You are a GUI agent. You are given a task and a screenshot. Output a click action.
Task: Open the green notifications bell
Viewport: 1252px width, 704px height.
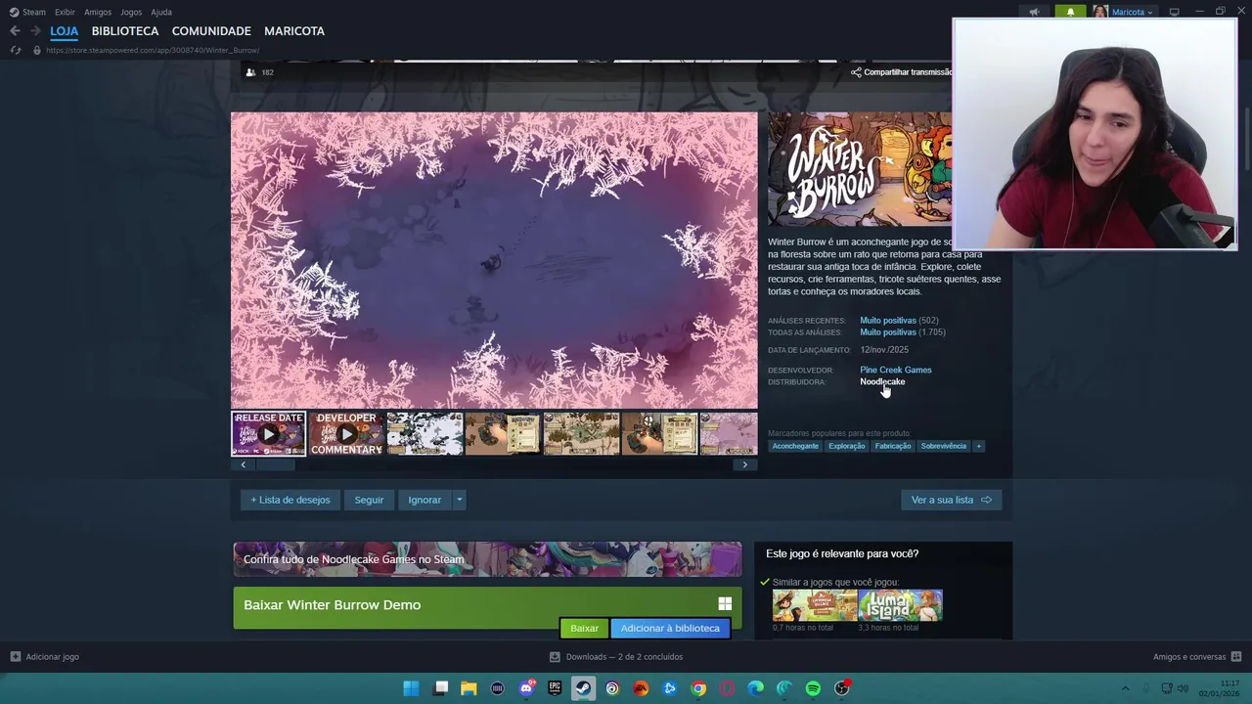[x=1070, y=12]
